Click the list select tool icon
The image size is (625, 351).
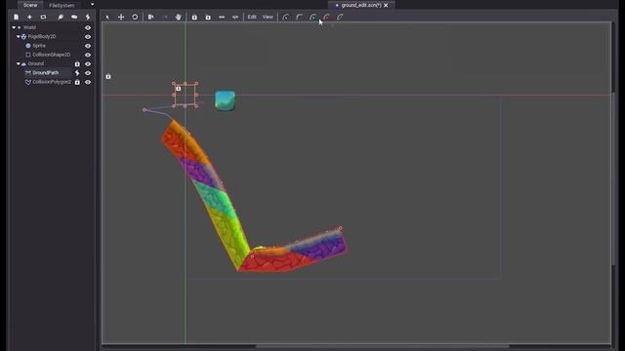[x=151, y=18]
